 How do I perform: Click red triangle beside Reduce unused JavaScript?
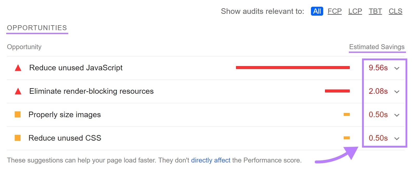[x=18, y=68]
